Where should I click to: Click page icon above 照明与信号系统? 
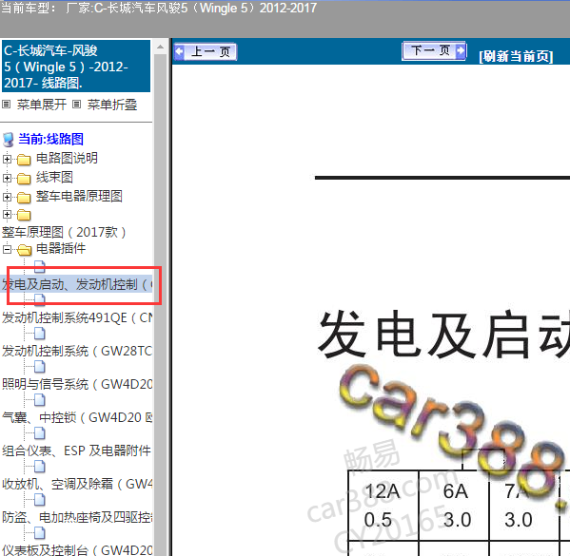point(40,367)
